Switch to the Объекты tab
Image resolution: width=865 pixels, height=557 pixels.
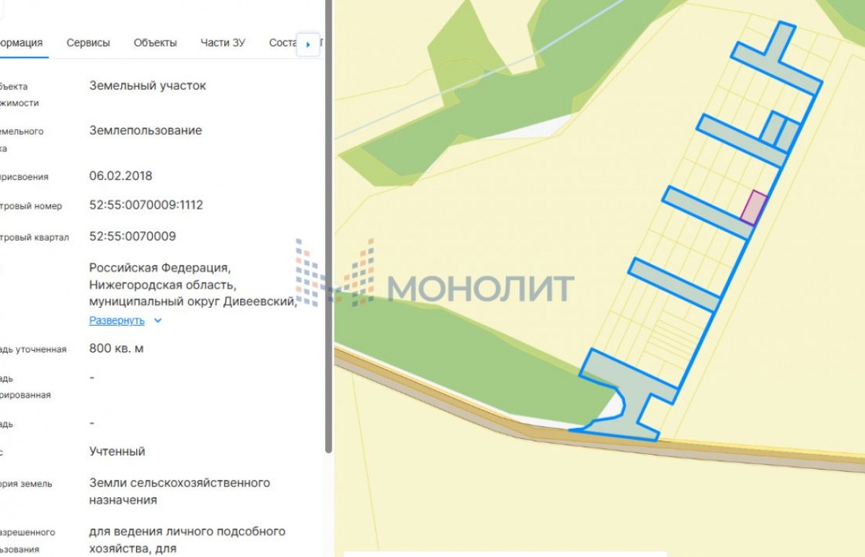(x=155, y=43)
